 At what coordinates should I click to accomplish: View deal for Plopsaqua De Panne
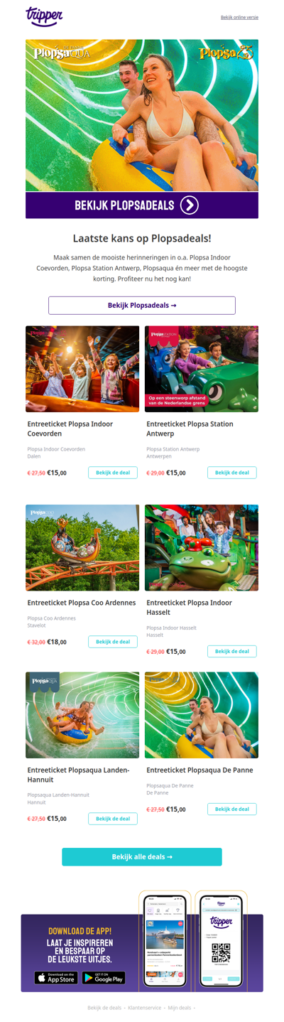[232, 809]
